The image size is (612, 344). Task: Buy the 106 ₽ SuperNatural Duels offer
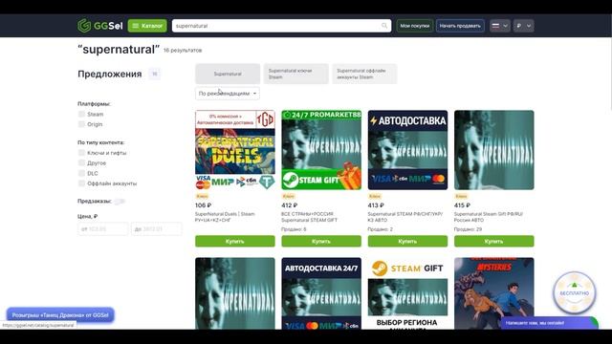click(x=235, y=241)
